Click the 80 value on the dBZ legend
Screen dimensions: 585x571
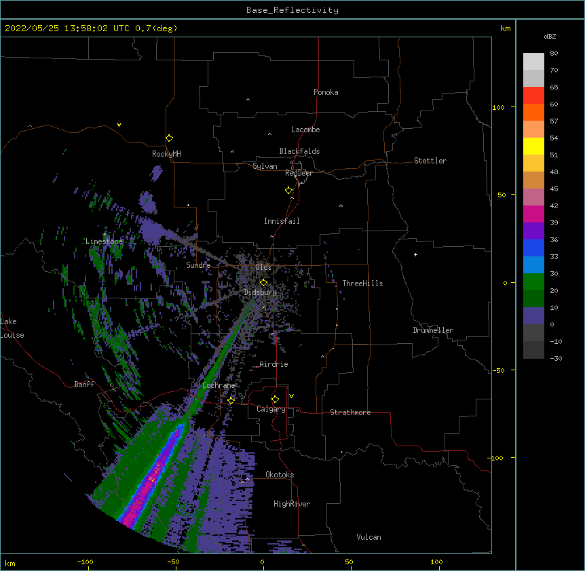[x=554, y=54]
